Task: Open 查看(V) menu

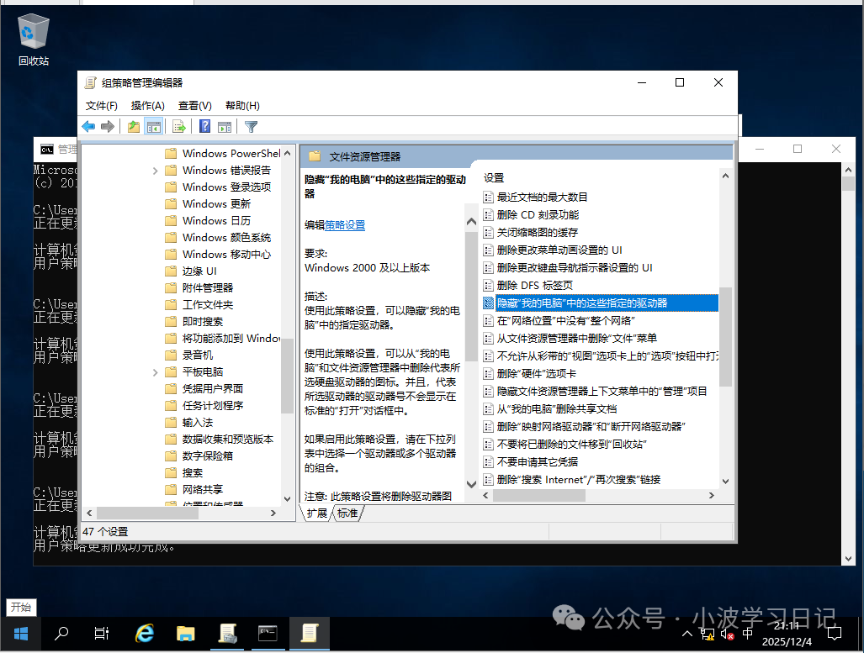Action: pyautogui.click(x=195, y=106)
